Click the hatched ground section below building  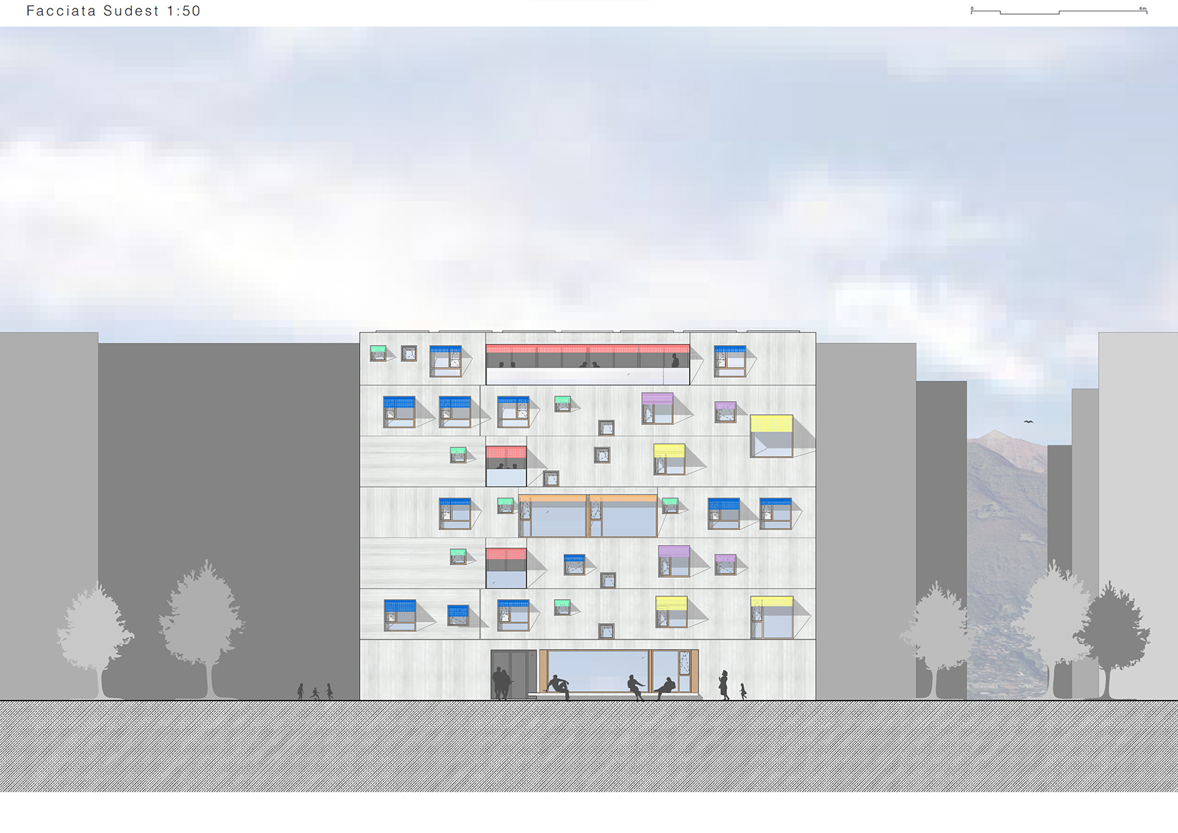click(x=588, y=745)
